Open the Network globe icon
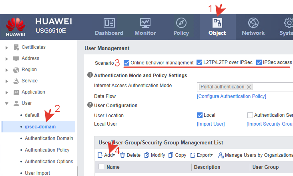Viewport: 293px width, 176px height. [253, 23]
